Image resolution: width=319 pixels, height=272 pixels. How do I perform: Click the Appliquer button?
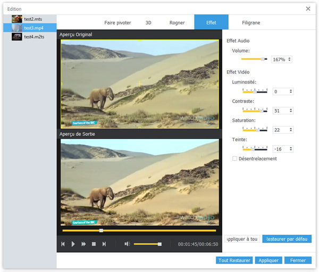[x=268, y=260]
